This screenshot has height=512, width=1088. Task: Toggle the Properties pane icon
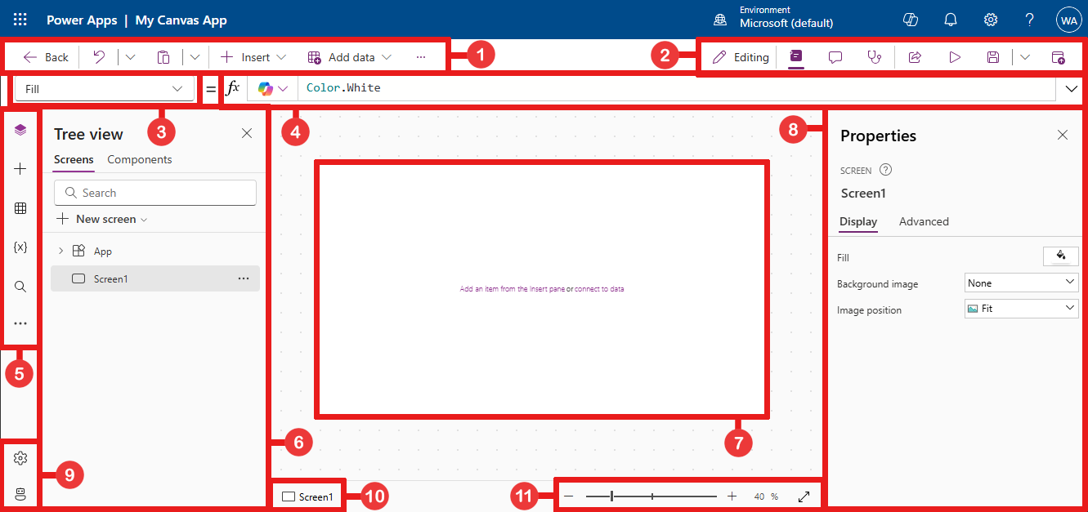pos(796,57)
